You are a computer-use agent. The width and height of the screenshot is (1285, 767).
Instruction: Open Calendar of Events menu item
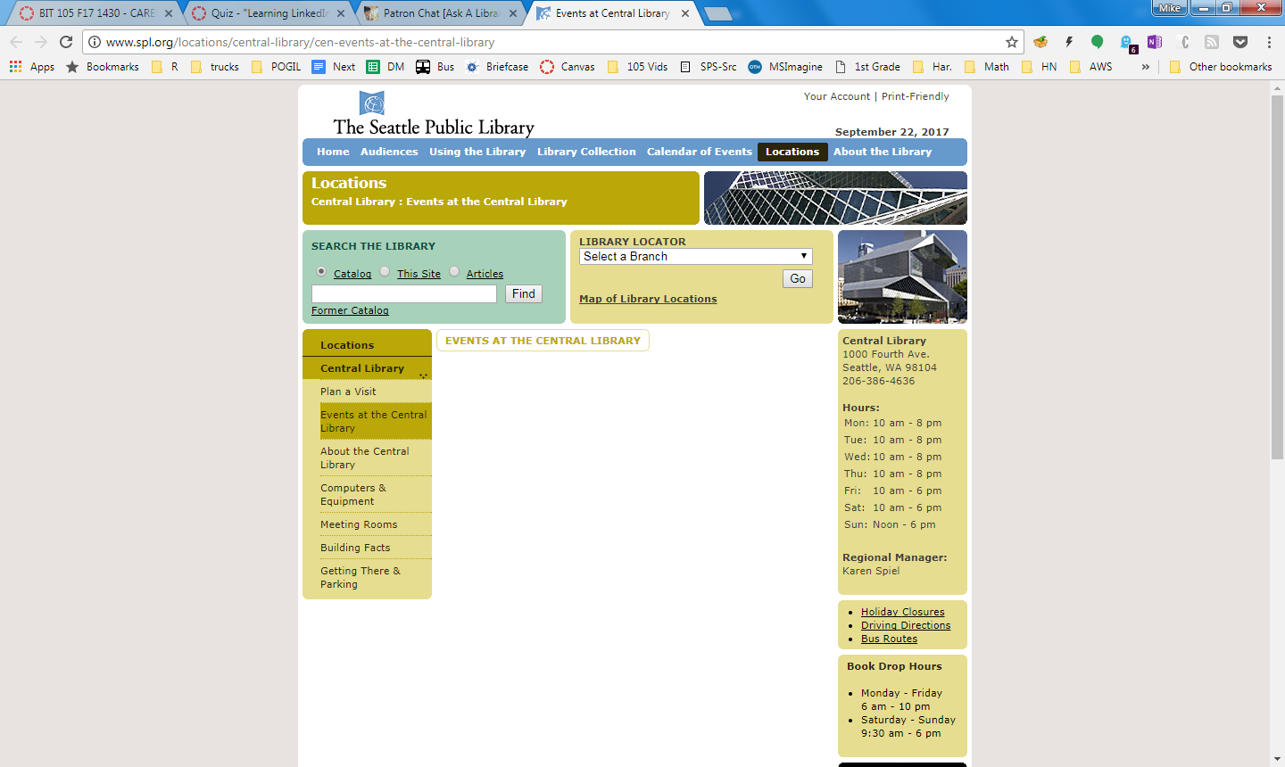(700, 152)
